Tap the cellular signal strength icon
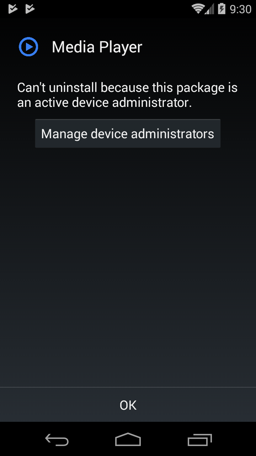The width and height of the screenshot is (256, 456). [210, 9]
